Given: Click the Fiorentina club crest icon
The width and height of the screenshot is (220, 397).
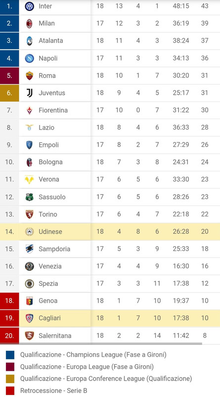Looking at the screenshot, I should (30, 110).
